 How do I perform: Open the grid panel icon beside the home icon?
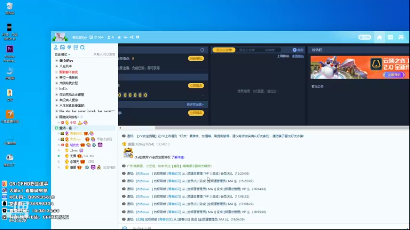point(390,37)
